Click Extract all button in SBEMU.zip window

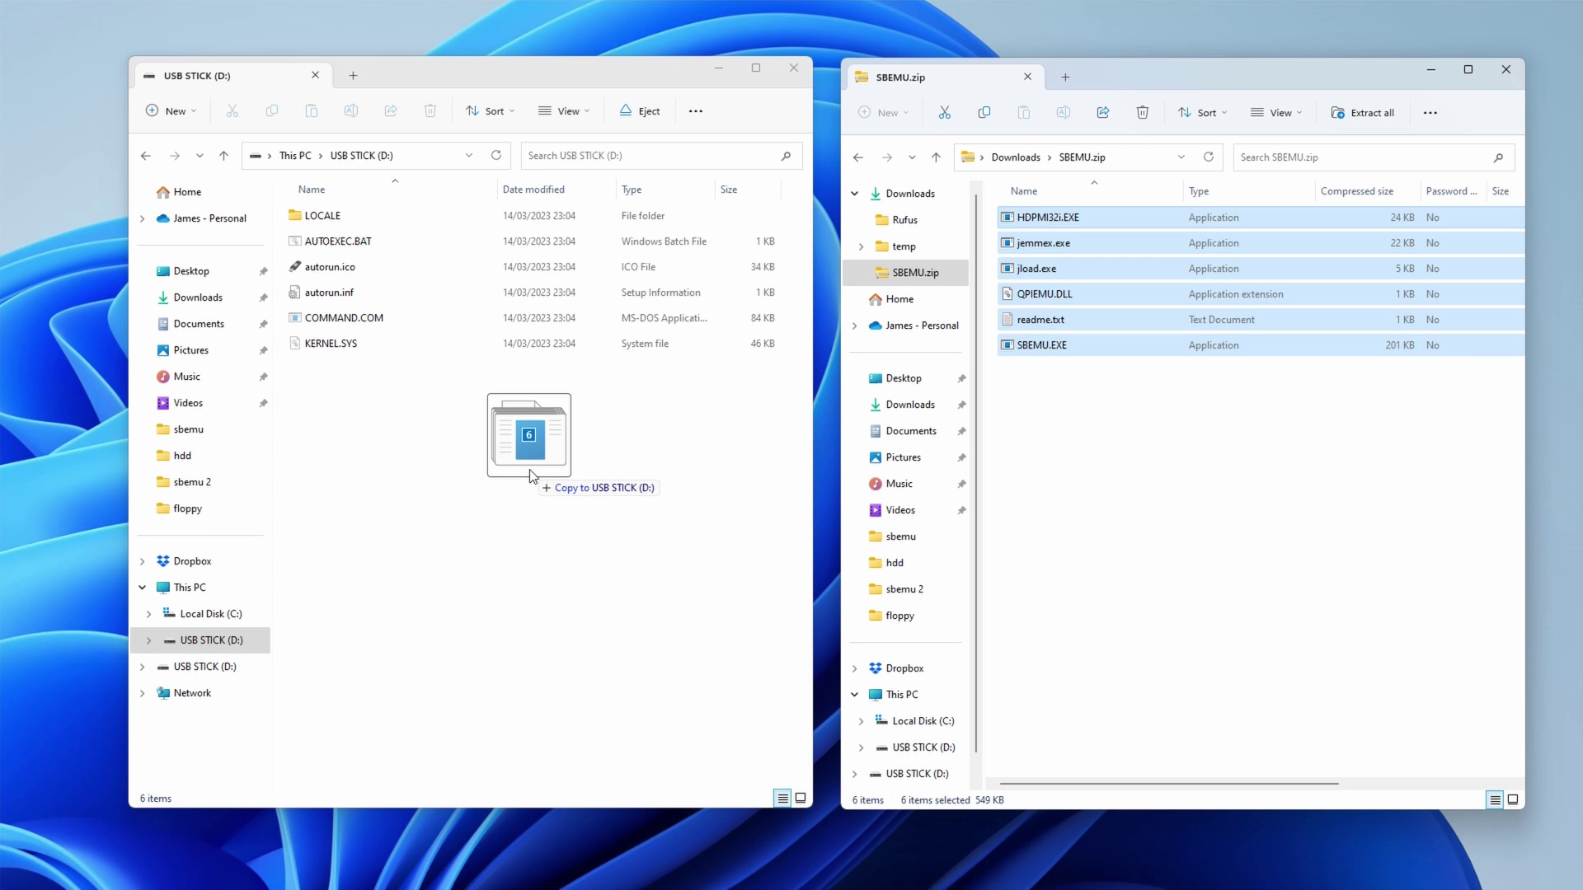1362,113
